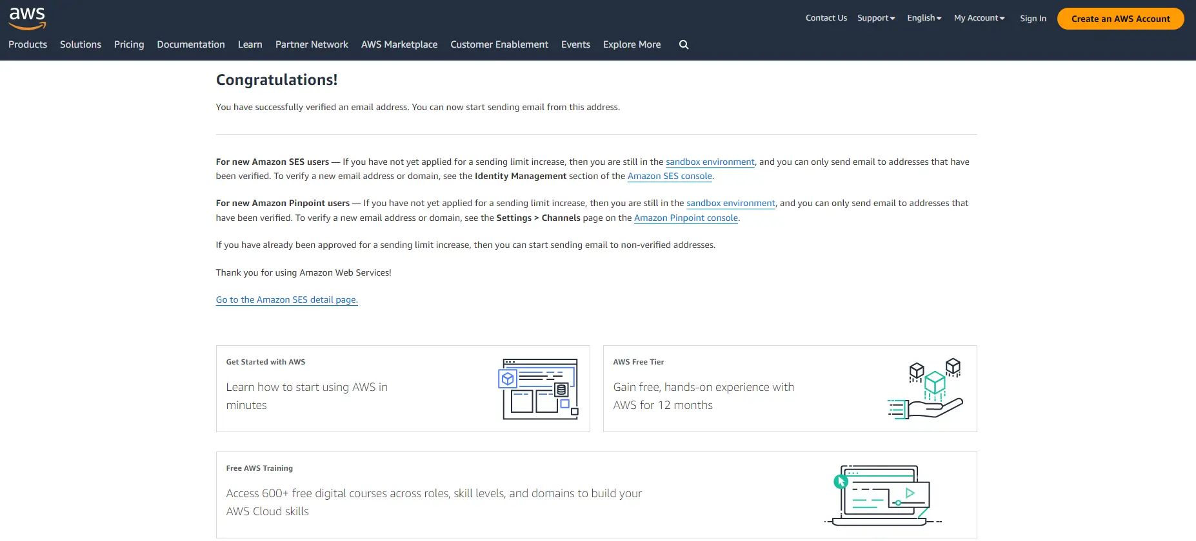Viewport: 1196px width, 541px height.
Task: Open the Solutions menu
Action: tap(81, 44)
